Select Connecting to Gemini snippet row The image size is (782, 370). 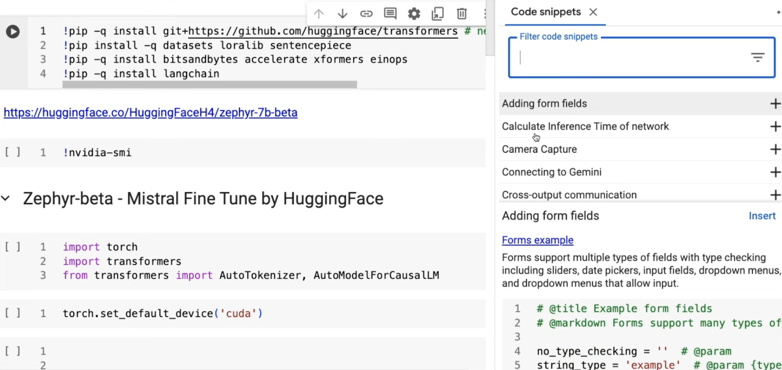[640, 172]
